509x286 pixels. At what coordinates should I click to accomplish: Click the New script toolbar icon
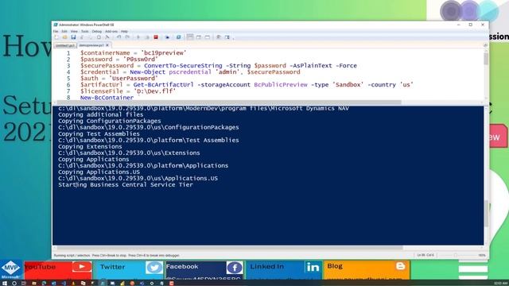[x=56, y=37]
